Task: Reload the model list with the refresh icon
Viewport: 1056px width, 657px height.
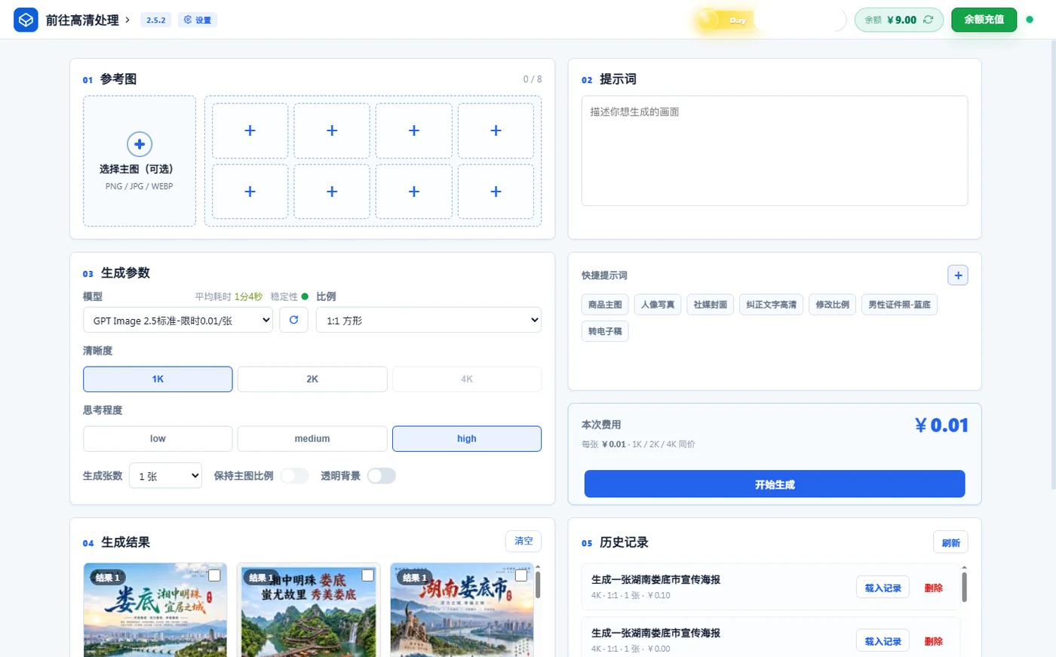Action: tap(293, 320)
